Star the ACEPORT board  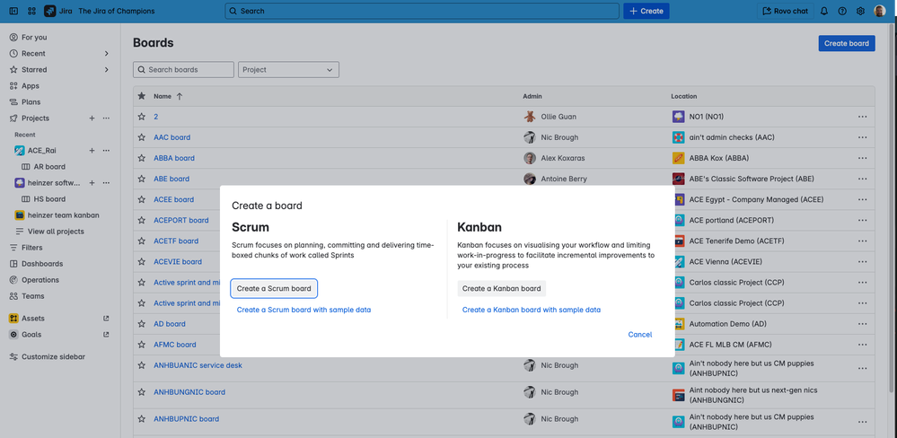coord(142,220)
